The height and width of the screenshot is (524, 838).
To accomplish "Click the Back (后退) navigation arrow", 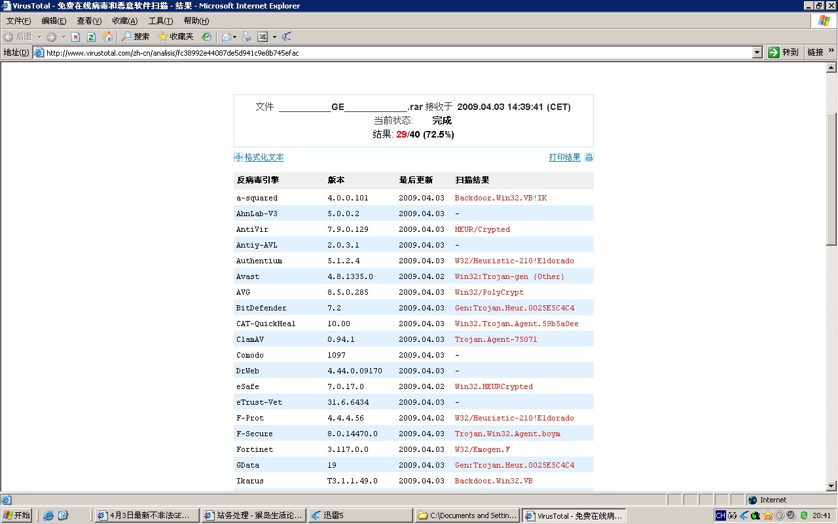I will (x=18, y=37).
